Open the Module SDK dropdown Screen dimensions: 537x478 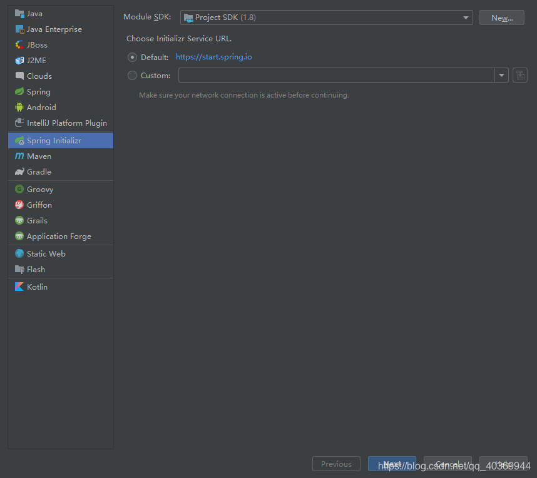pos(326,18)
